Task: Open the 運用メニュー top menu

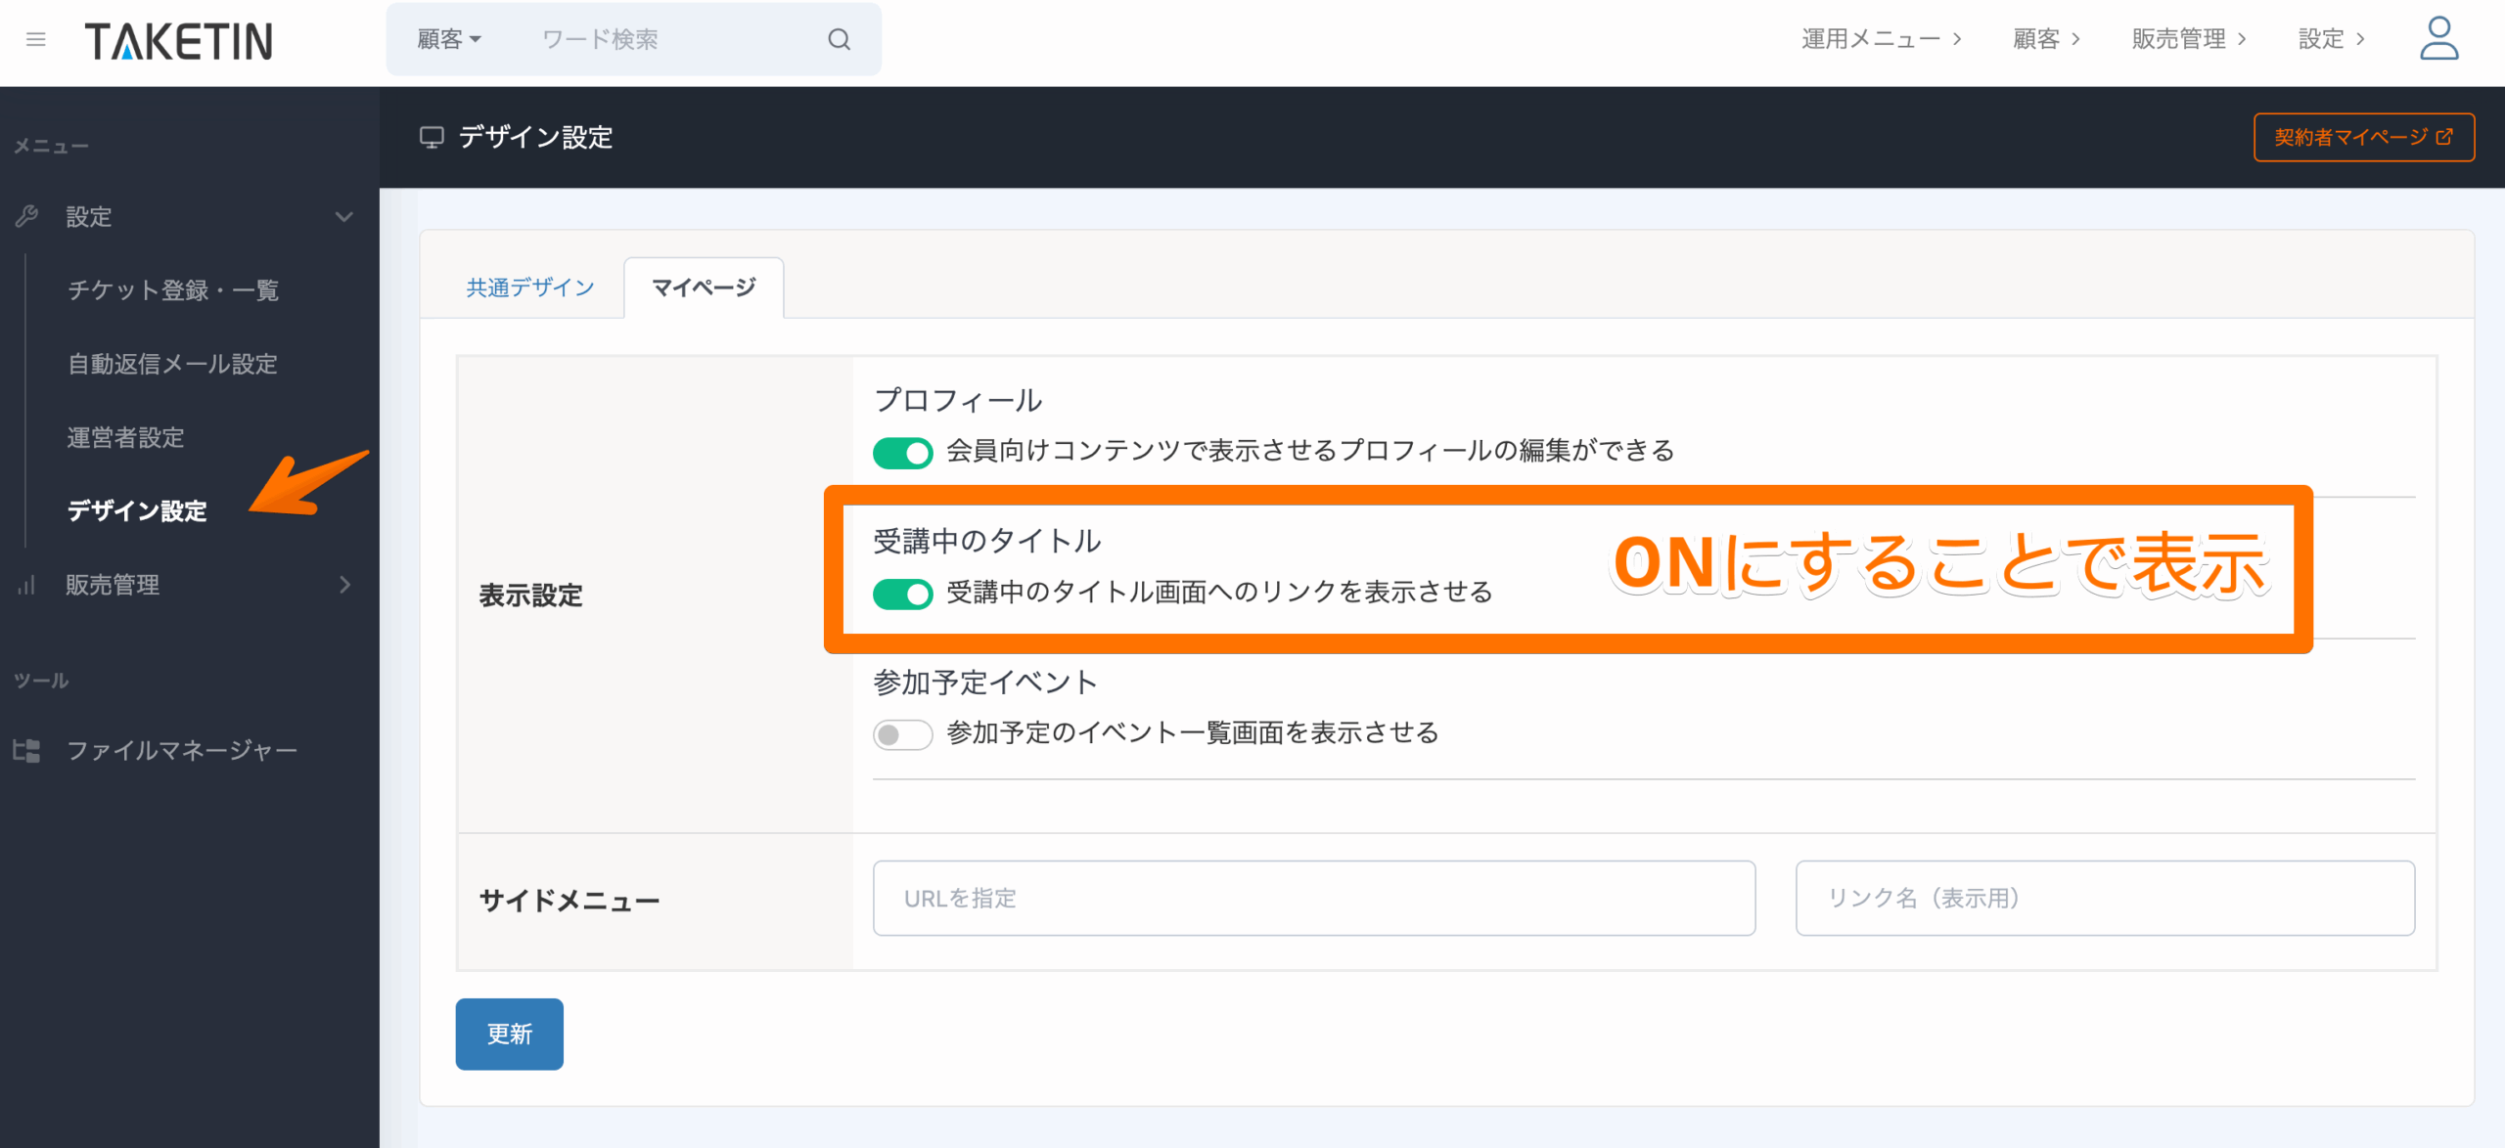Action: [x=1881, y=39]
